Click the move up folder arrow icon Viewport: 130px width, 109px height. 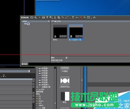coord(40,18)
